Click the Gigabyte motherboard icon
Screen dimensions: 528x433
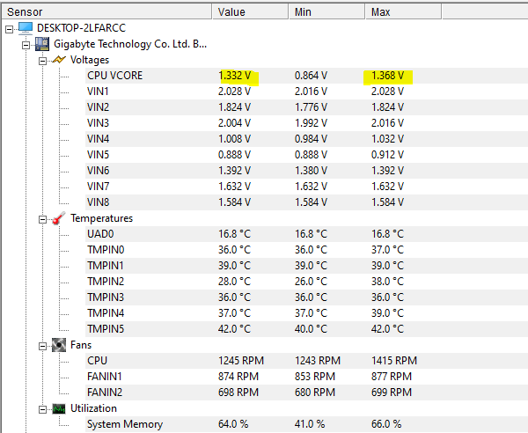click(42, 44)
